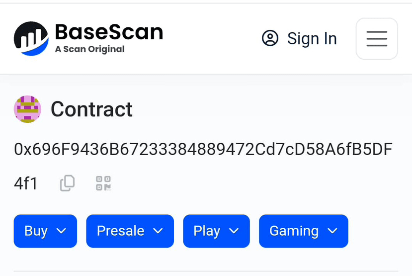This screenshot has height=276, width=412.
Task: Click the 'A Scan Original' tagline
Action: click(x=89, y=49)
